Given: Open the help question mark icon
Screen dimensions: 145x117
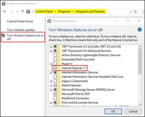Looking at the screenshot, I should (139, 29).
